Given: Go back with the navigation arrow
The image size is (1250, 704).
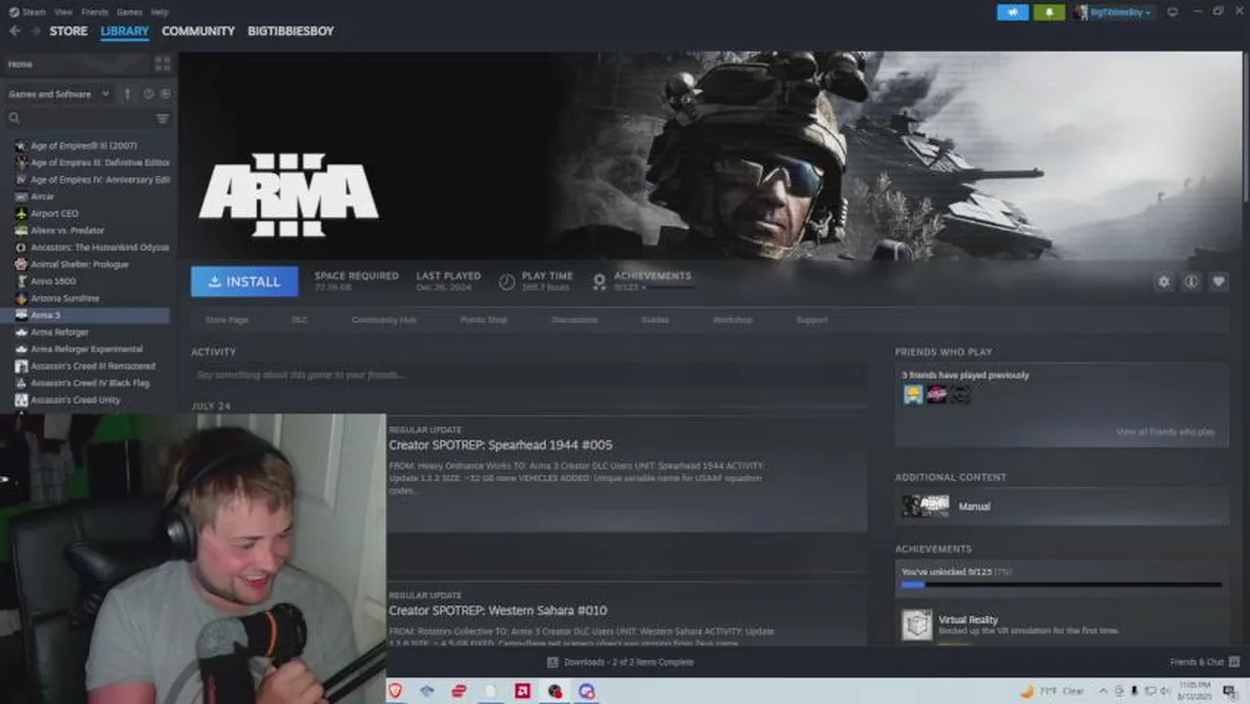Looking at the screenshot, I should pyautogui.click(x=15, y=30).
